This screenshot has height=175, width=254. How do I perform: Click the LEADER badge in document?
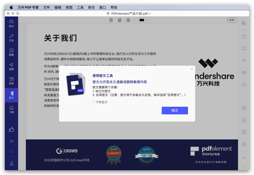coord(114,155)
